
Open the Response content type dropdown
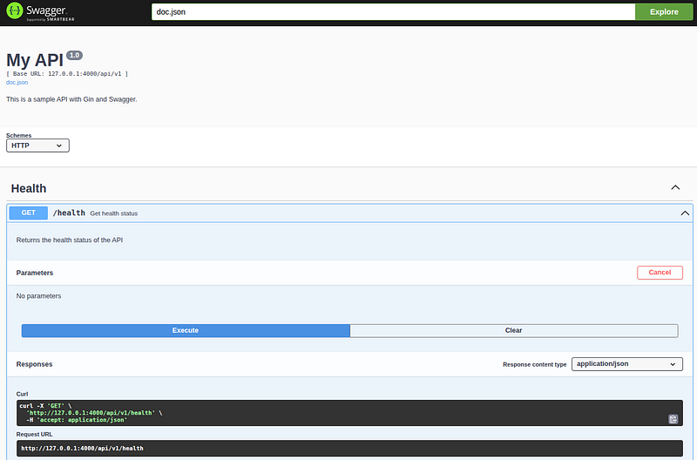click(x=626, y=364)
